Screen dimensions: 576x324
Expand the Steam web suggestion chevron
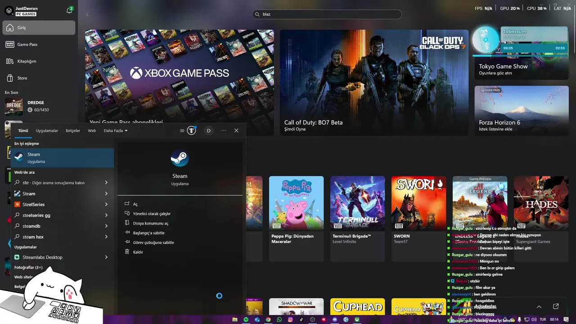(x=106, y=193)
